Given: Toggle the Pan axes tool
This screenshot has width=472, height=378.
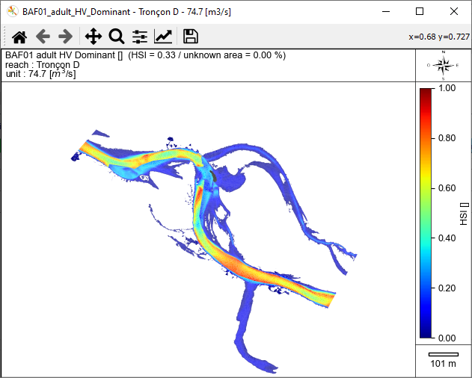Looking at the screenshot, I should (x=93, y=37).
